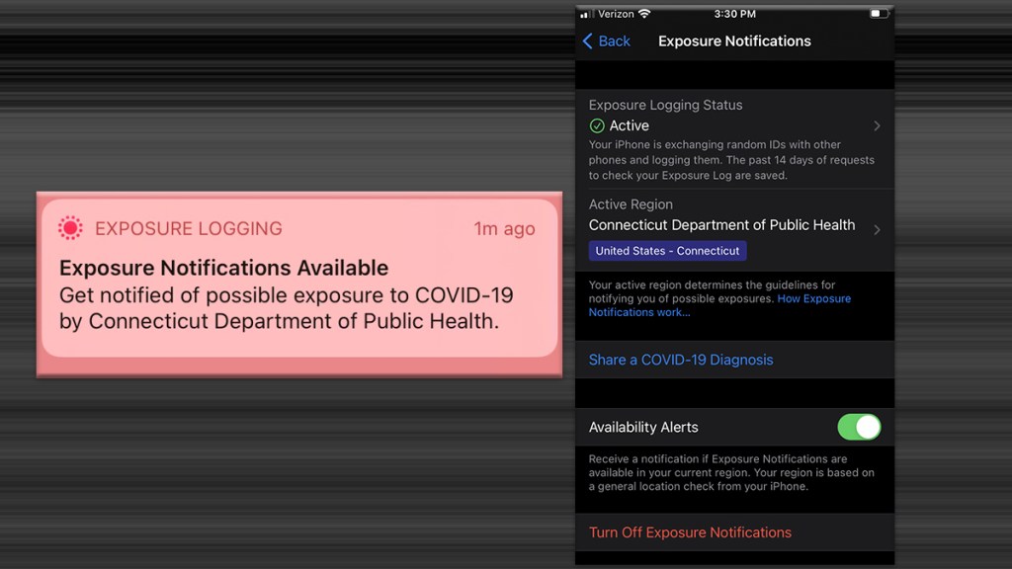
Task: Click the Exposure Notifications page title
Action: pos(734,41)
